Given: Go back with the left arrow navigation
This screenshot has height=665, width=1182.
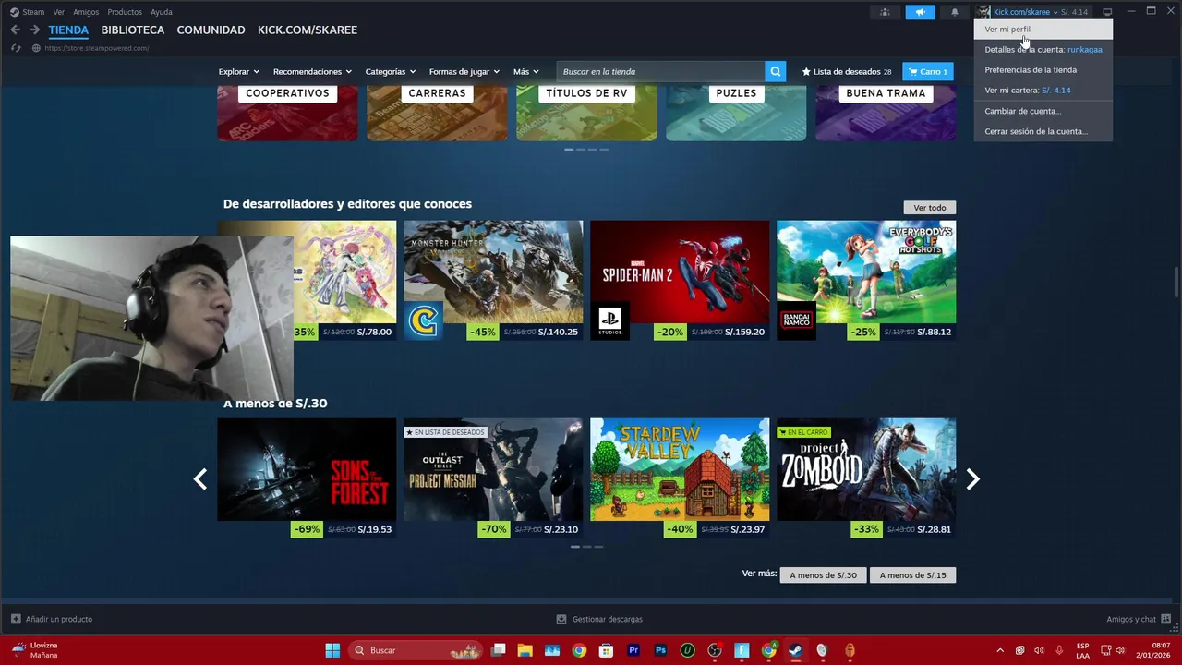Looking at the screenshot, I should coord(15,30).
